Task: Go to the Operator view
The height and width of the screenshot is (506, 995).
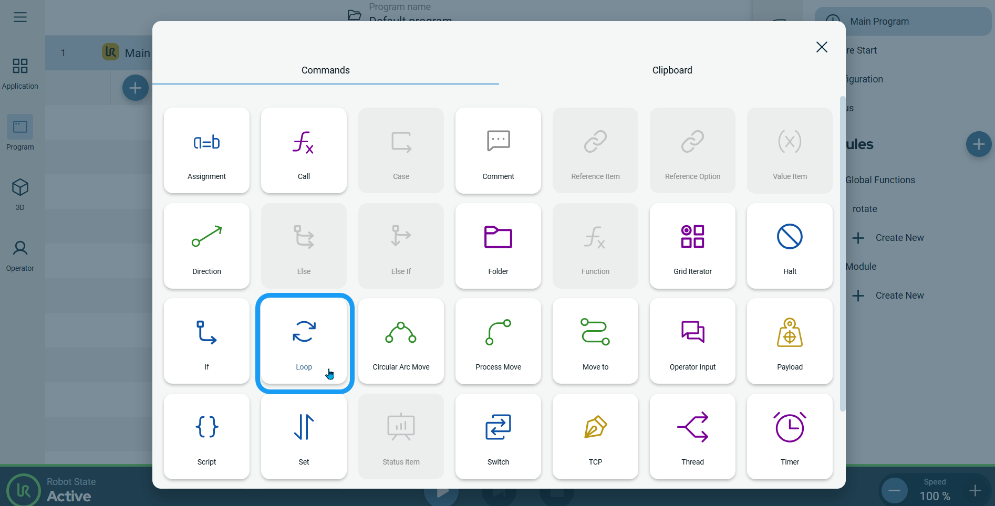Action: click(x=20, y=256)
